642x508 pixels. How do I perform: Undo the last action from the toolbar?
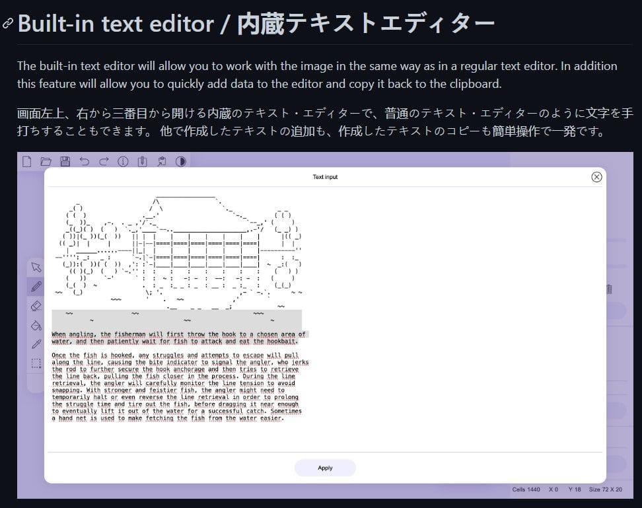(x=85, y=161)
